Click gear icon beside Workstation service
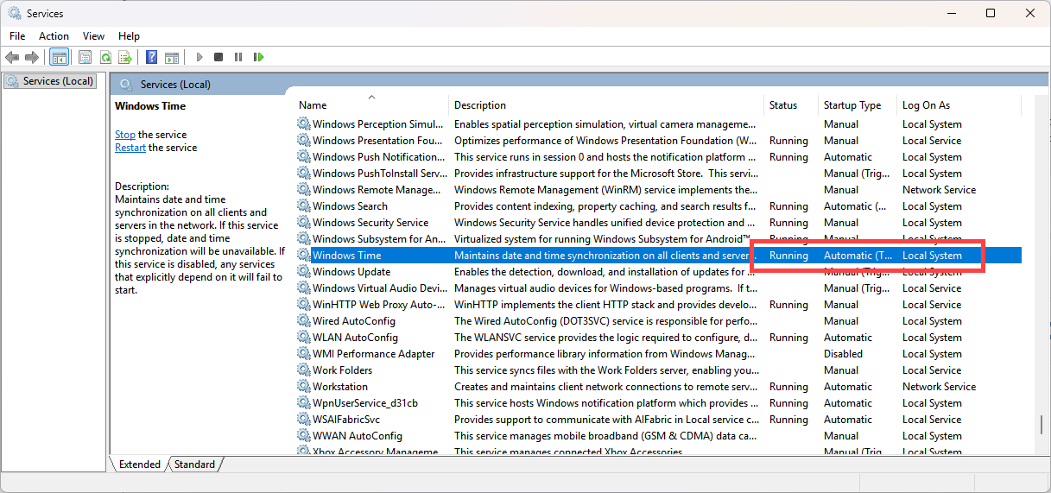1051x493 pixels. pyautogui.click(x=303, y=387)
